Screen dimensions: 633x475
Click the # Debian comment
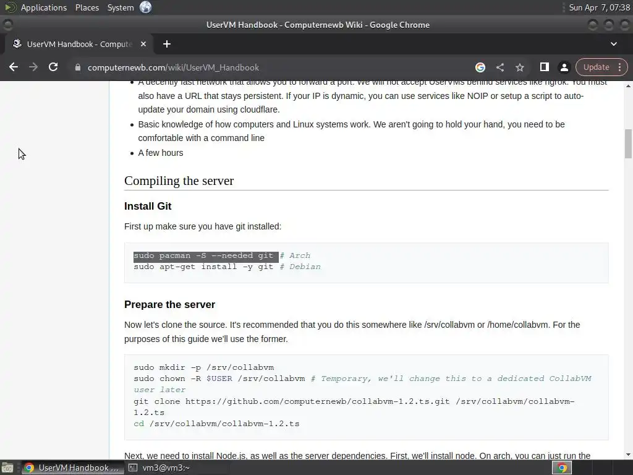tap(300, 267)
